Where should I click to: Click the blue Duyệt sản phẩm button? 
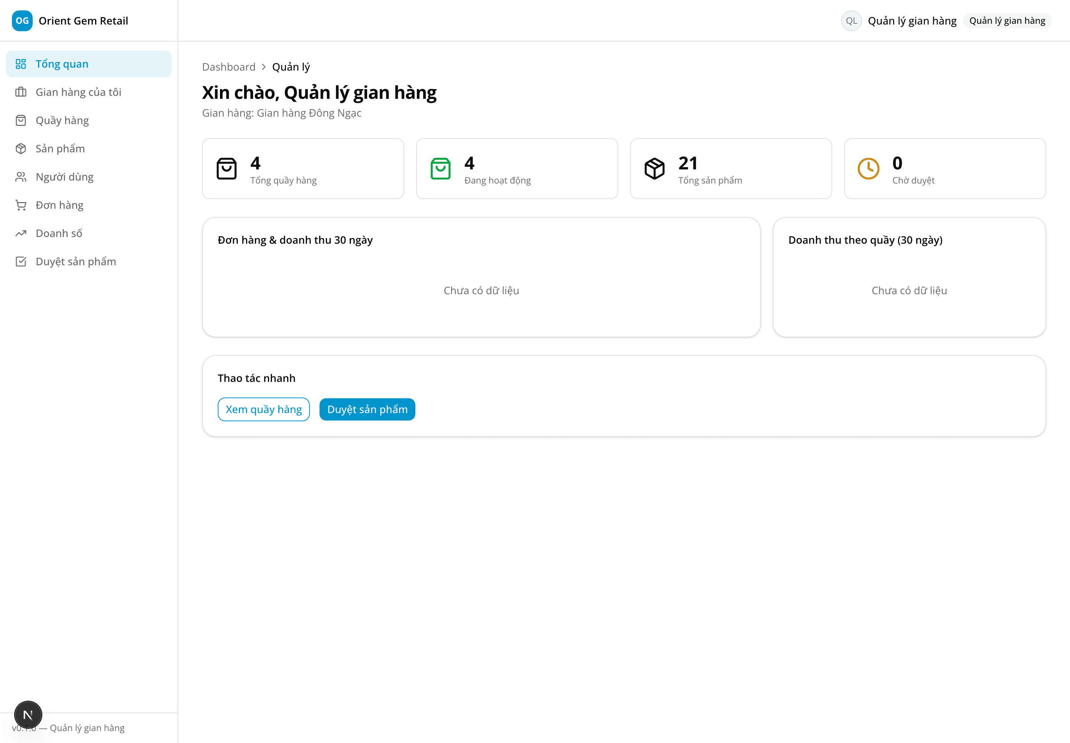pos(367,409)
